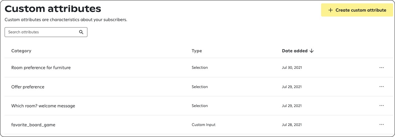Click the Type column header

pos(197,51)
